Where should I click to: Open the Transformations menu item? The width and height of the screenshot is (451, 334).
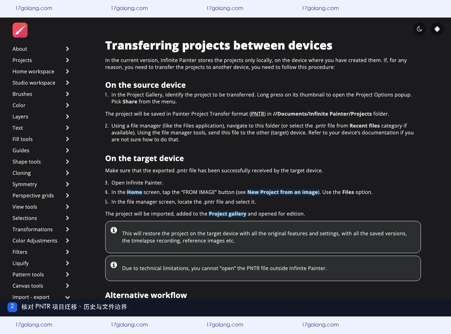pyautogui.click(x=33, y=229)
